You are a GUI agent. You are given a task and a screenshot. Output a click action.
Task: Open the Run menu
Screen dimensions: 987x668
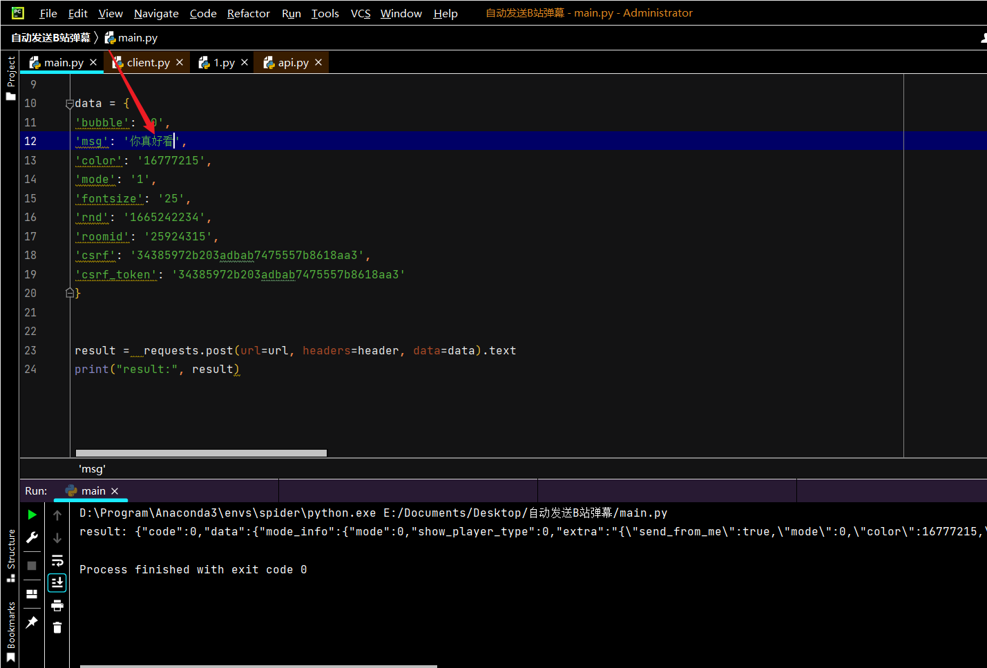coord(291,13)
